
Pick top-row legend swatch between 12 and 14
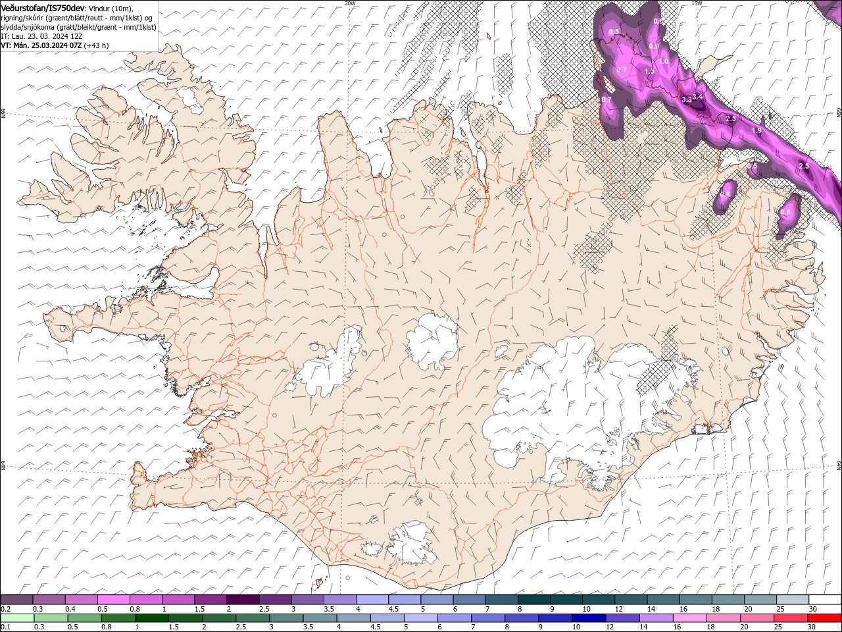click(x=631, y=600)
